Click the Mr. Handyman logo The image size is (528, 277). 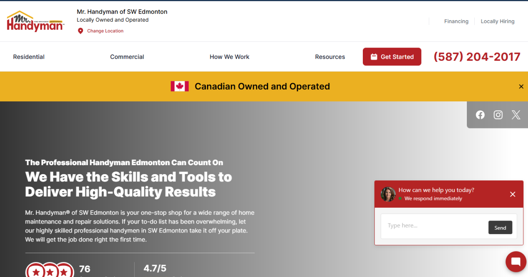(x=35, y=22)
